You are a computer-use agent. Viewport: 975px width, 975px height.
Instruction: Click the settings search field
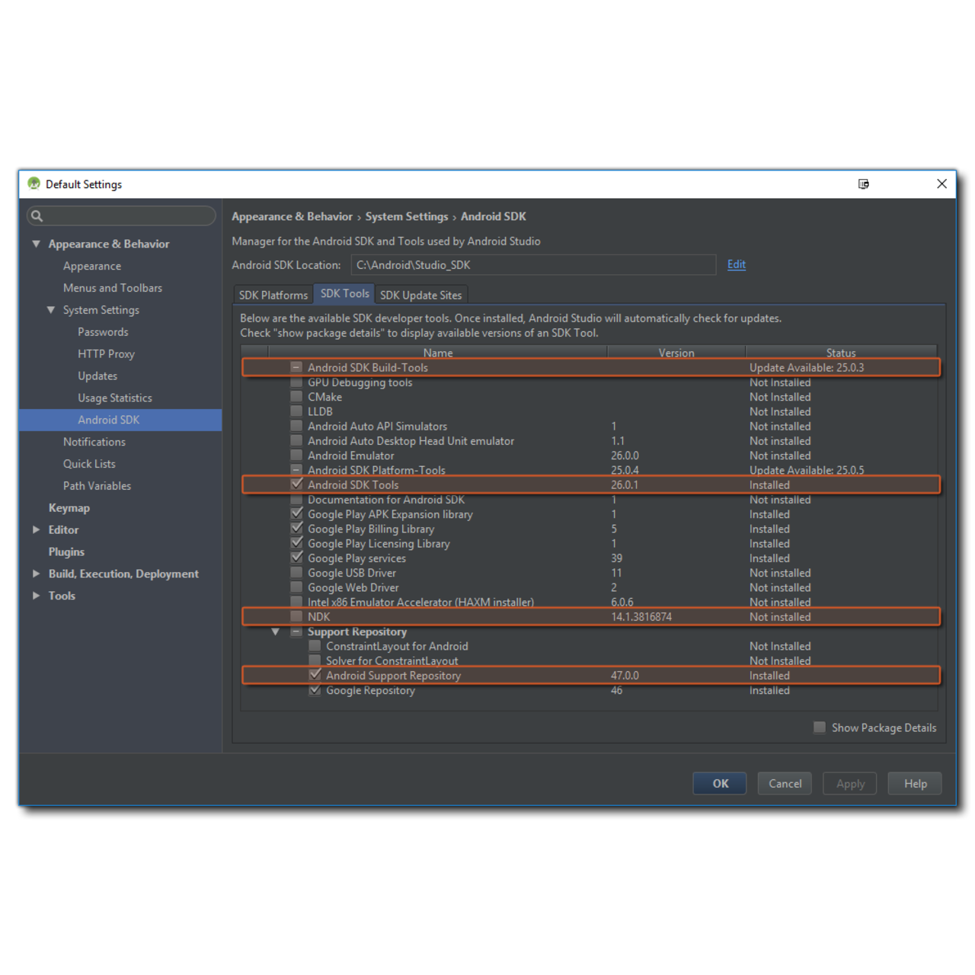[x=122, y=216]
